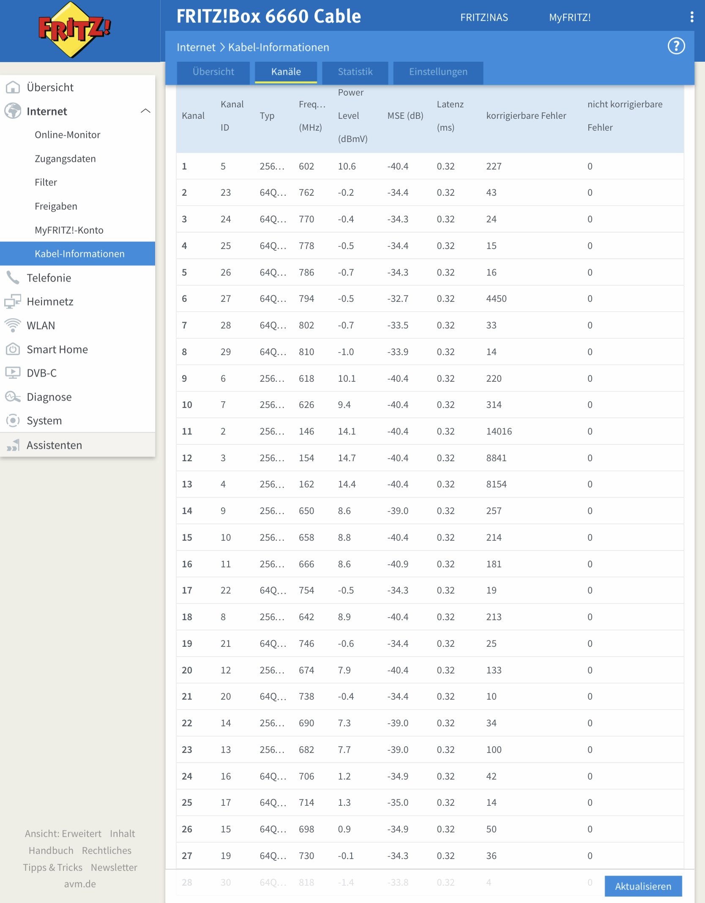Click the Smart Home icon
The height and width of the screenshot is (903, 705).
(x=13, y=349)
